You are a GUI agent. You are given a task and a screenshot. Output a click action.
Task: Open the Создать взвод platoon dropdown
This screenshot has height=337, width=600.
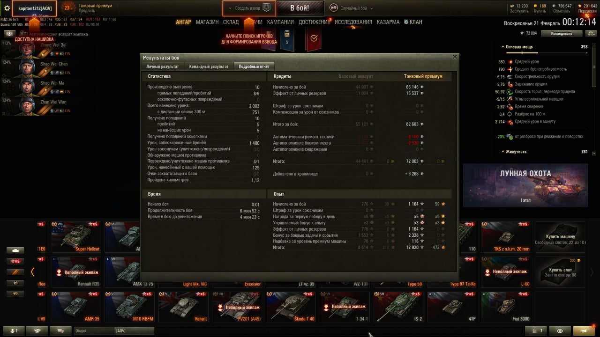[248, 8]
